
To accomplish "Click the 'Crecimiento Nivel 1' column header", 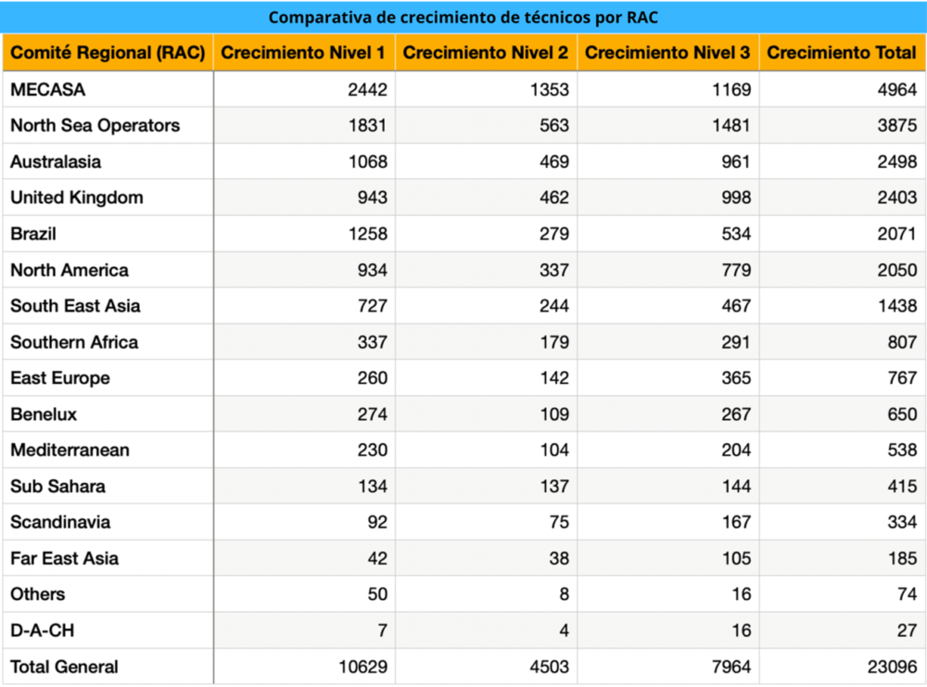I will [x=303, y=53].
